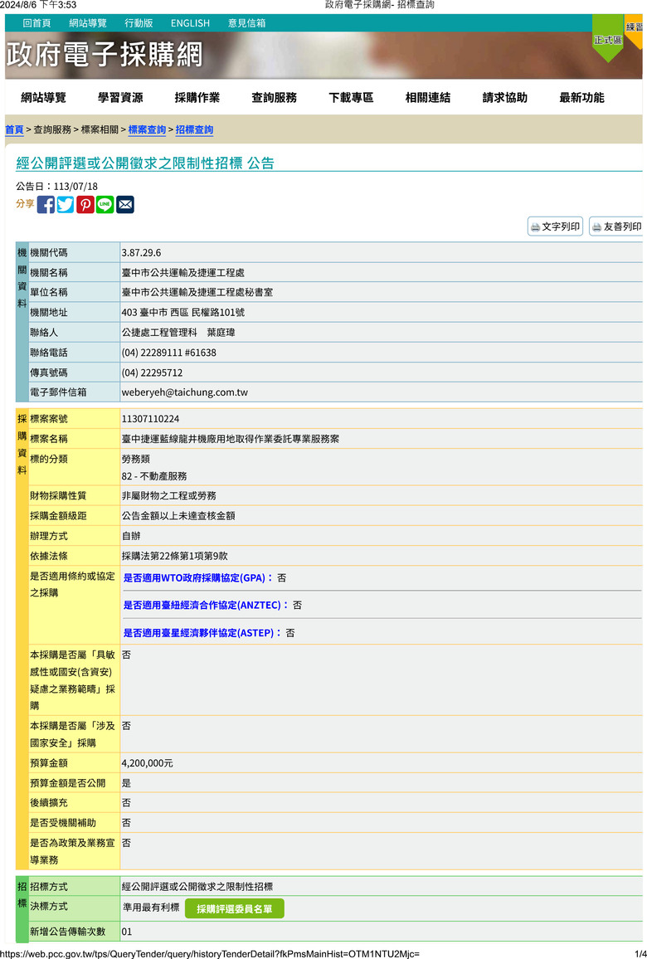The height and width of the screenshot is (959, 647).
Task: Open the 請求協助 menu
Action: coord(504,98)
